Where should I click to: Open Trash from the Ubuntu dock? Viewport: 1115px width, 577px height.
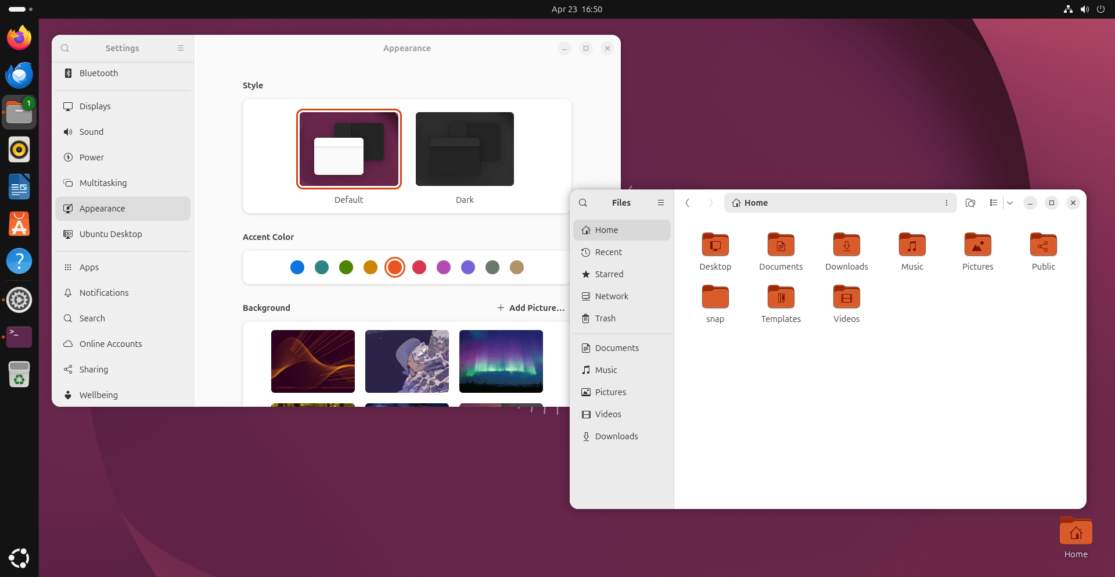pos(19,374)
